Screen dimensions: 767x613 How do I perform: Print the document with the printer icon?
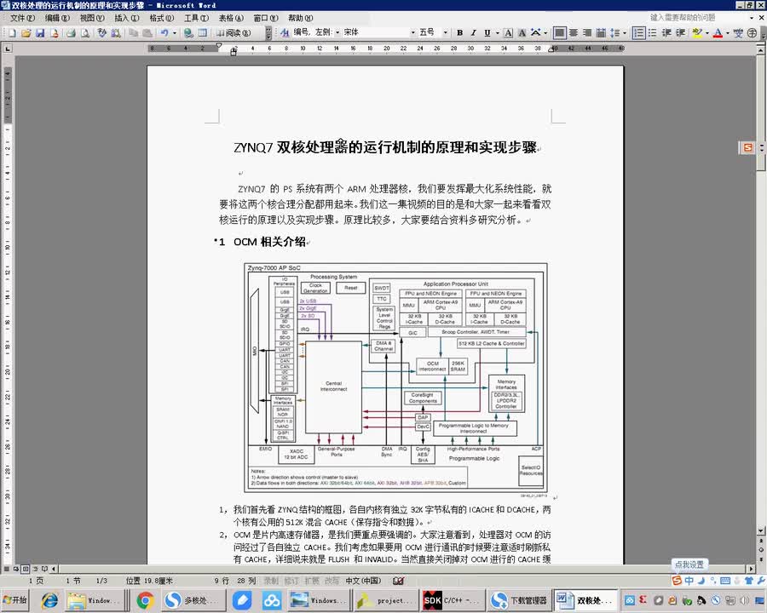coord(71,32)
